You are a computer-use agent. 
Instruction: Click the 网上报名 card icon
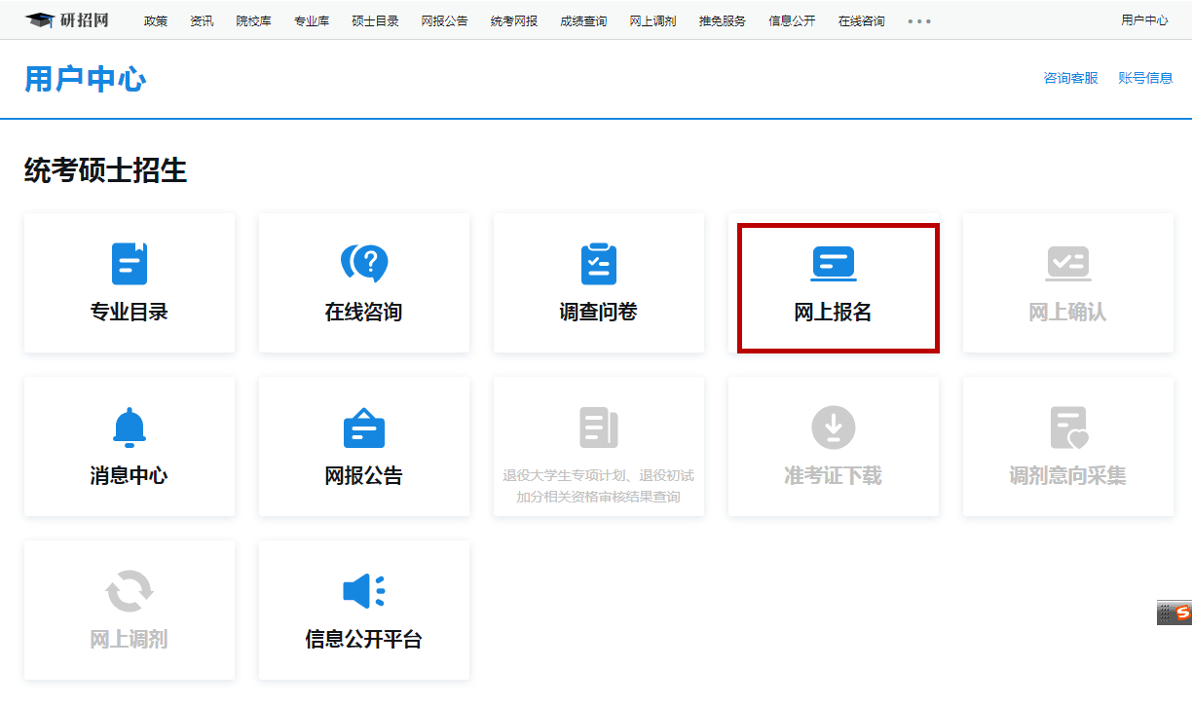[834, 264]
